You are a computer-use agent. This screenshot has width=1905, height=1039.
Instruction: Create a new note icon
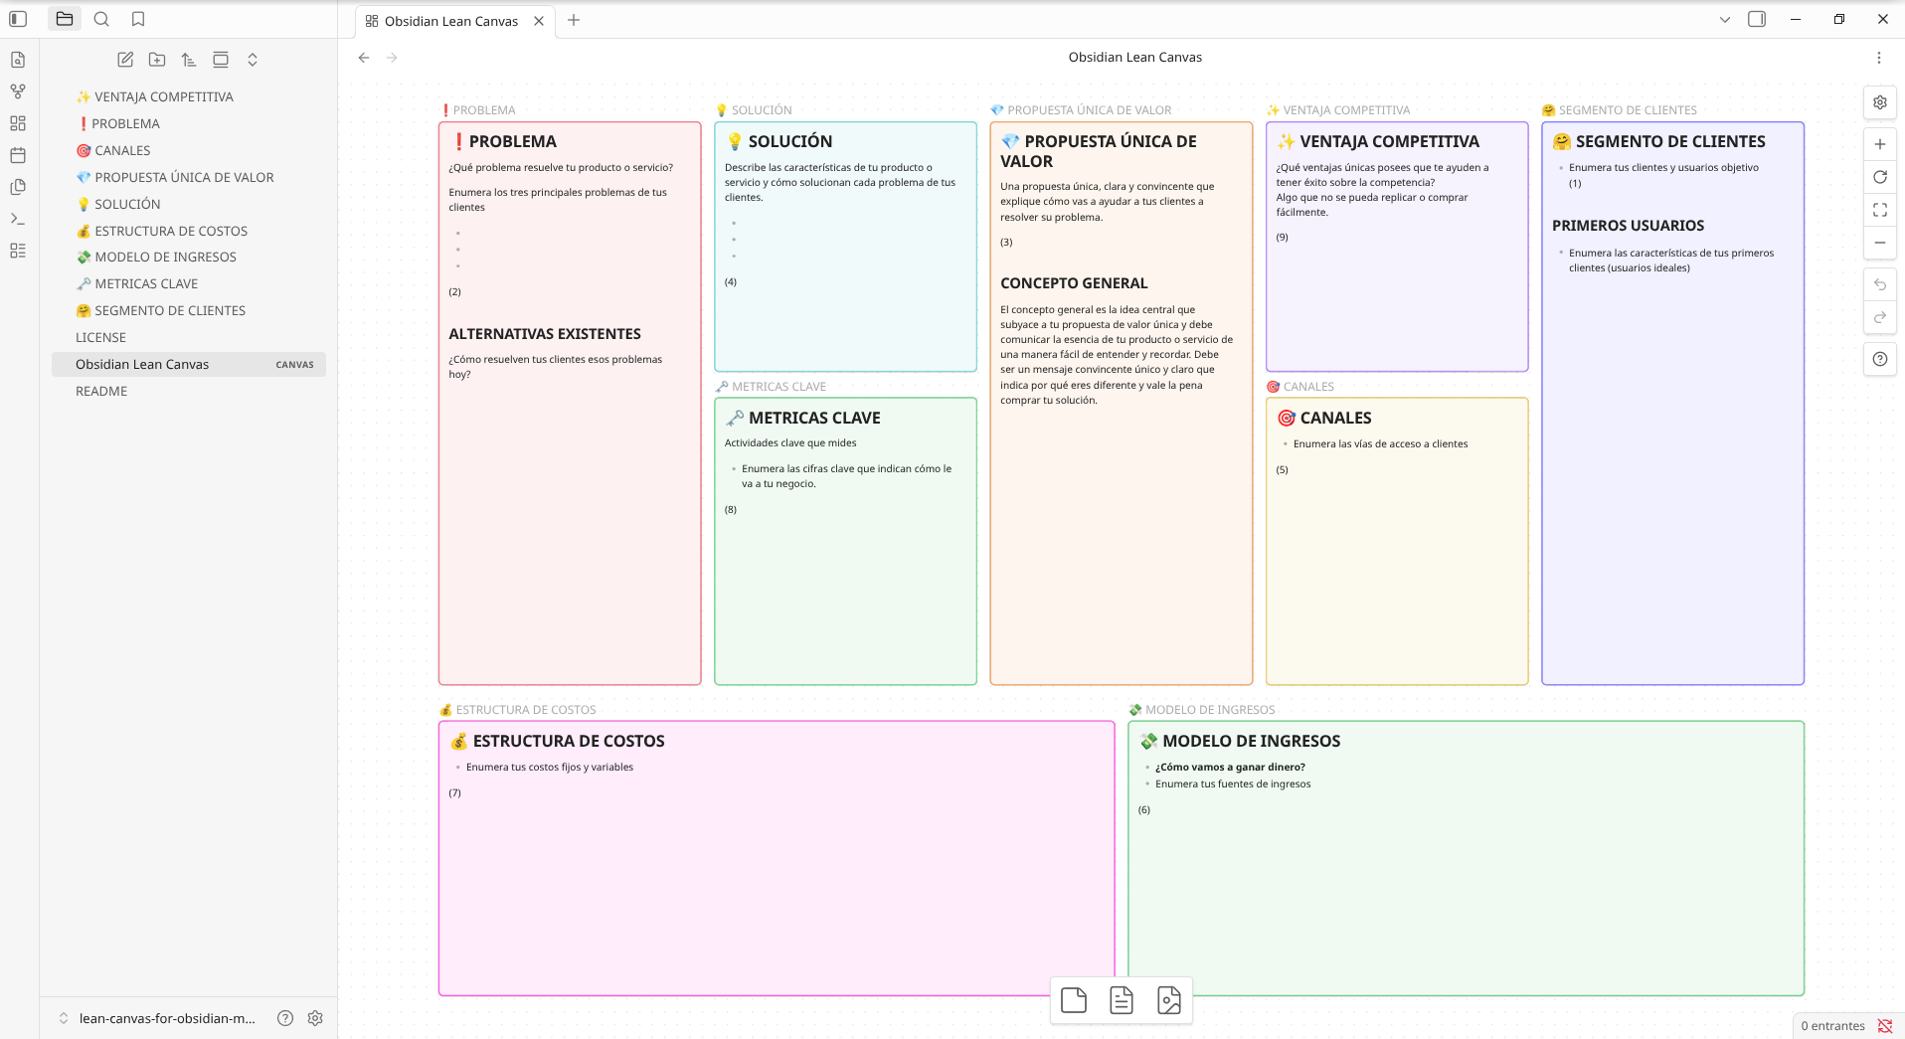pyautogui.click(x=125, y=60)
